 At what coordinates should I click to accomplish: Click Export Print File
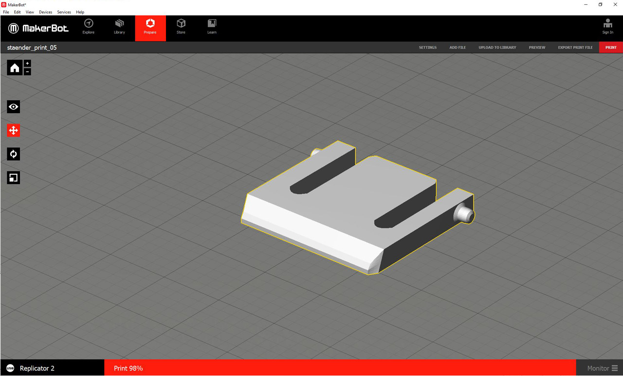575,48
